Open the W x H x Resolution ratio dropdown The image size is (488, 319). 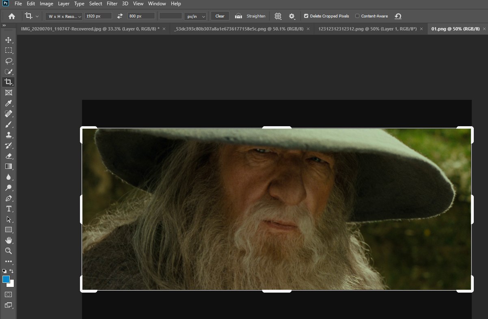click(x=64, y=16)
